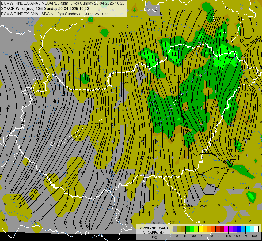The width and height of the screenshot is (262, 241).
Task: Click the map value 0.004
Action: point(127,174)
